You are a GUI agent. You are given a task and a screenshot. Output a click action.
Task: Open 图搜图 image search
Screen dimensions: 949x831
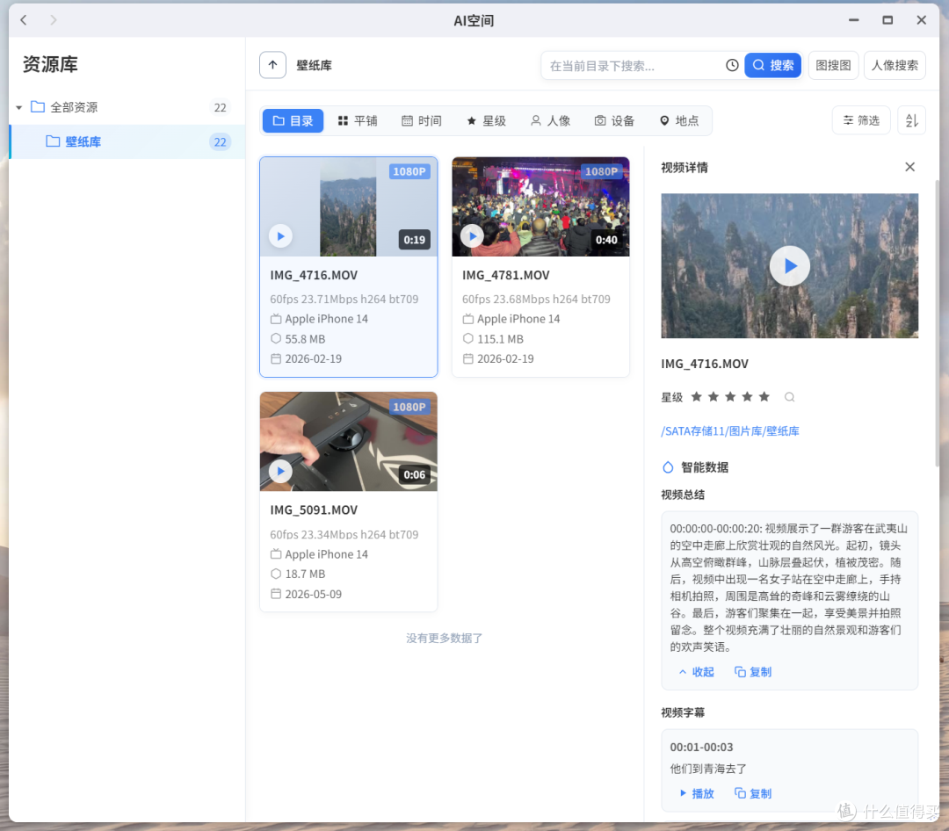pos(833,65)
